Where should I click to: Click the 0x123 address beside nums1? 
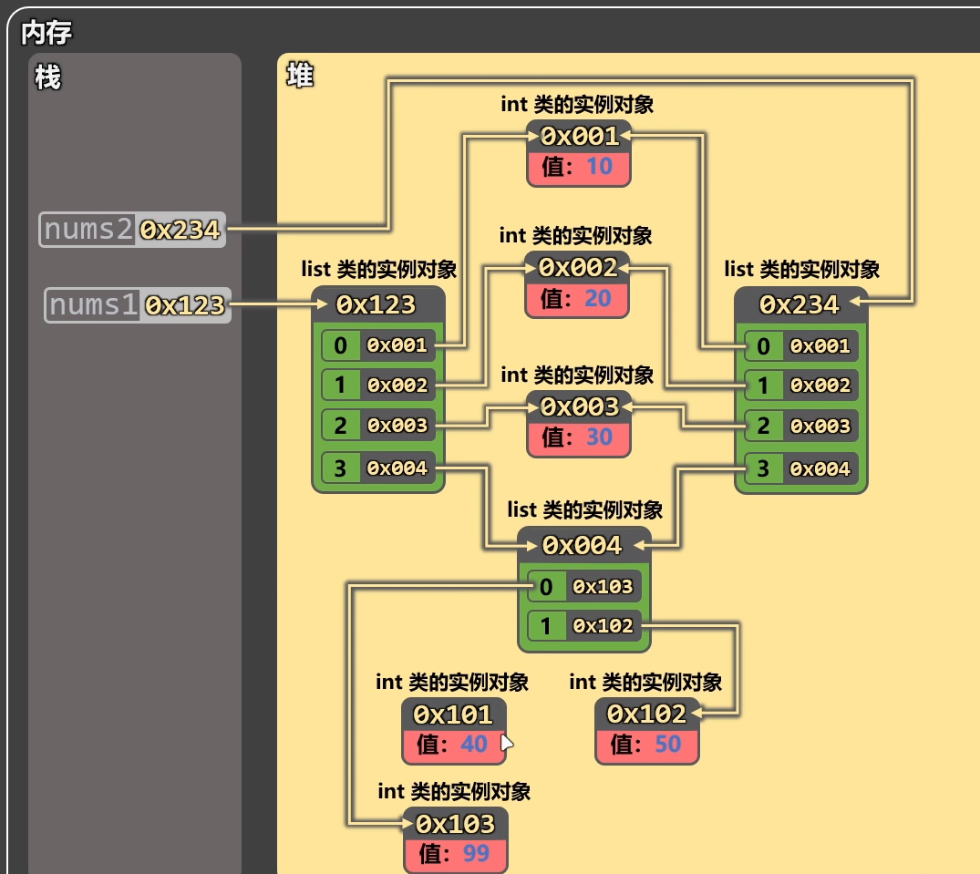click(x=185, y=305)
